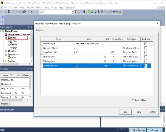Toggle Read-only checkbox for Reference Speed
Viewport: 166px width, 132px height.
pyautogui.click(x=146, y=66)
